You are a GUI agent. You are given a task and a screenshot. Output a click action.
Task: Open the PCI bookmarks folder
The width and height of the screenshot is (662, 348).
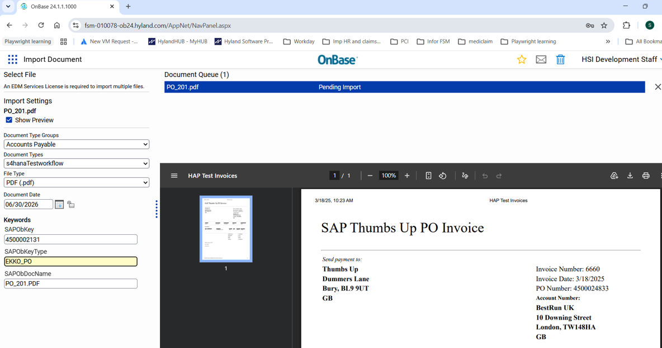tap(399, 41)
